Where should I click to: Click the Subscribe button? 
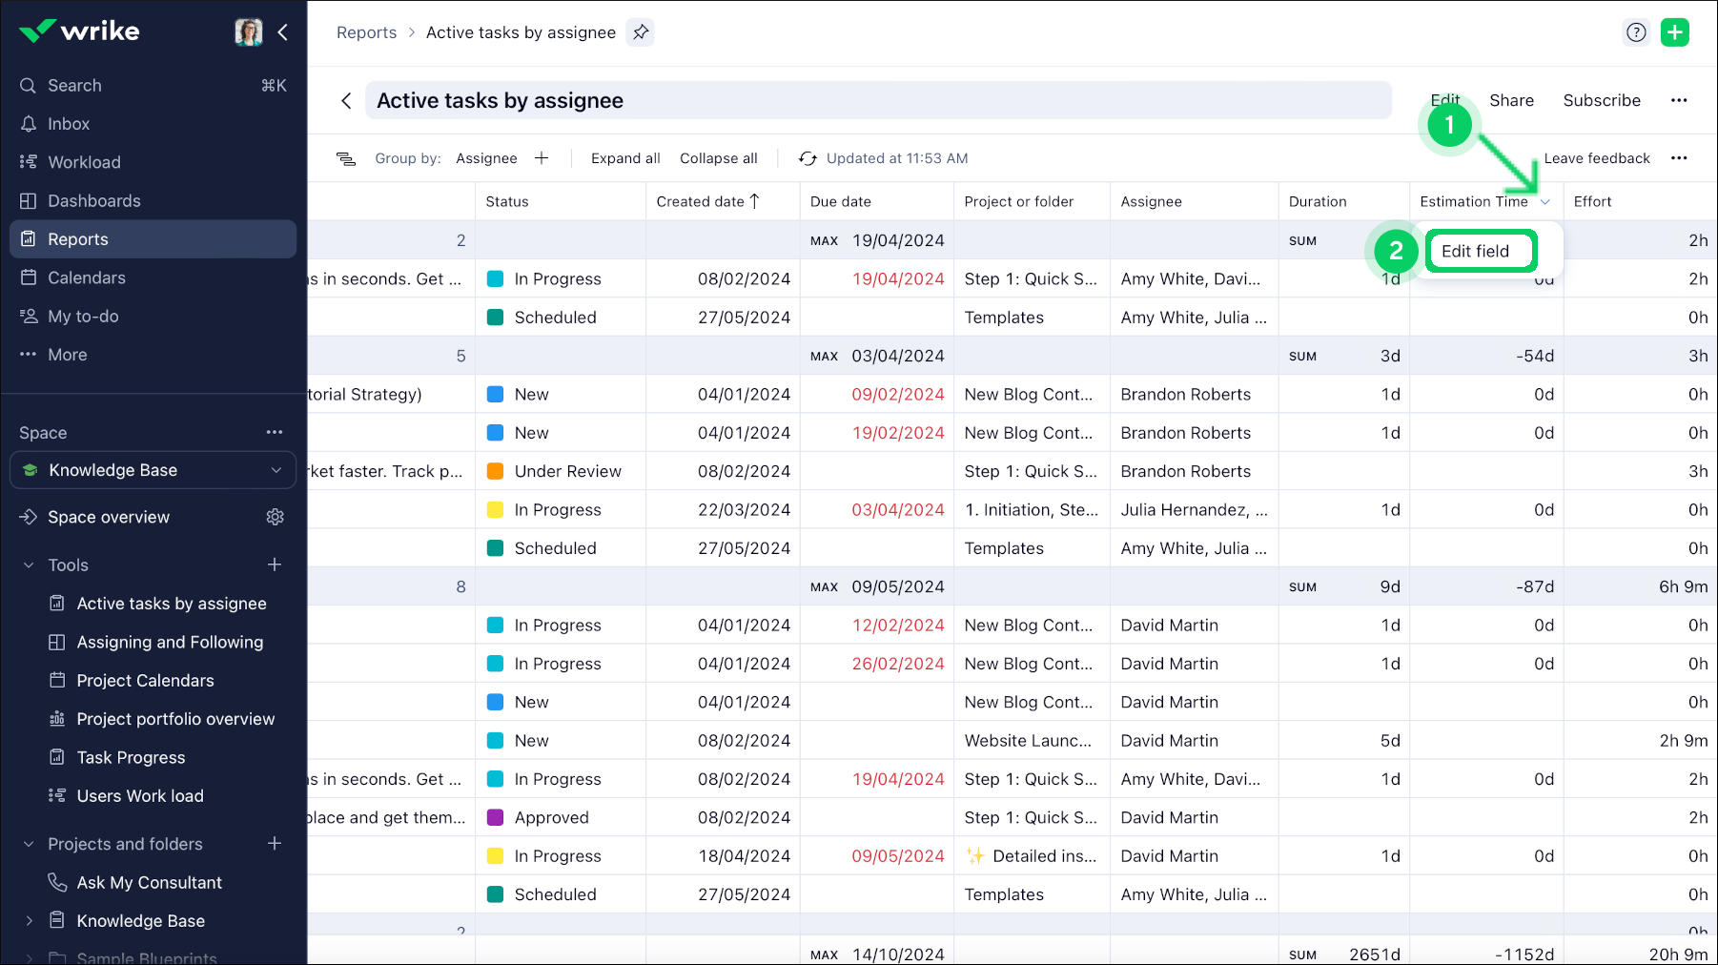[x=1602, y=101]
